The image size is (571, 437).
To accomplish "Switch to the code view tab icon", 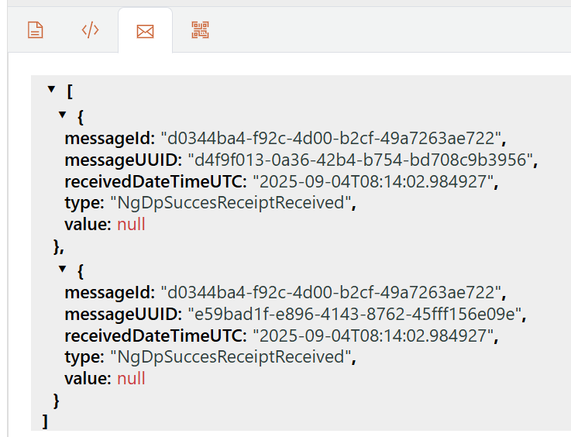I will pos(91,30).
